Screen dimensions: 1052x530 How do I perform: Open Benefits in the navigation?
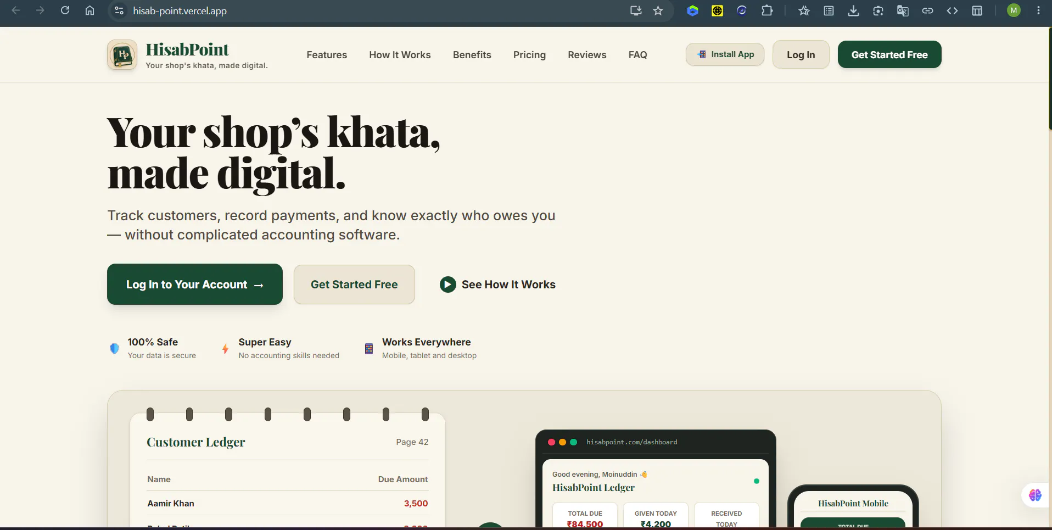pos(472,55)
